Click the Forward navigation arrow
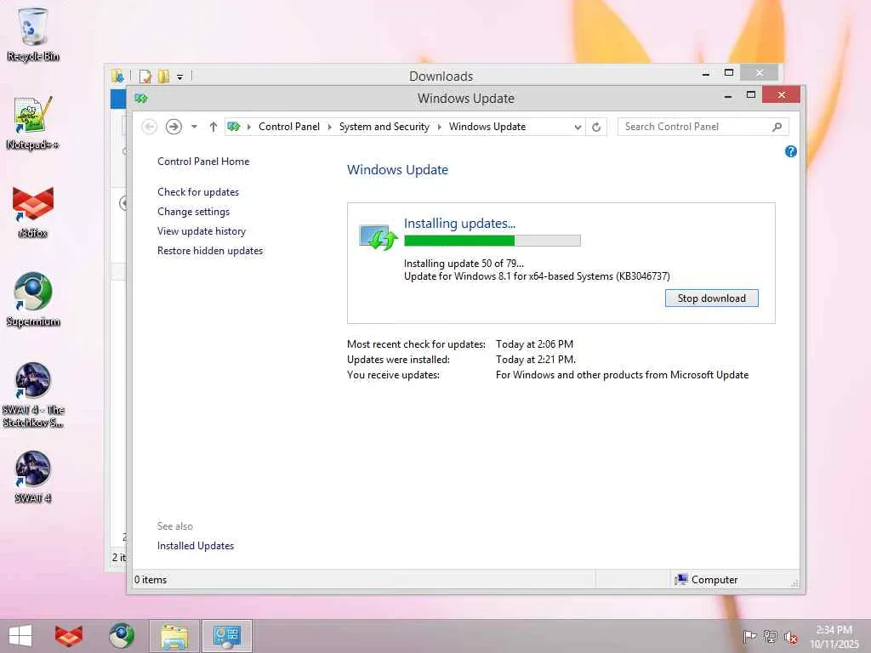 click(174, 128)
